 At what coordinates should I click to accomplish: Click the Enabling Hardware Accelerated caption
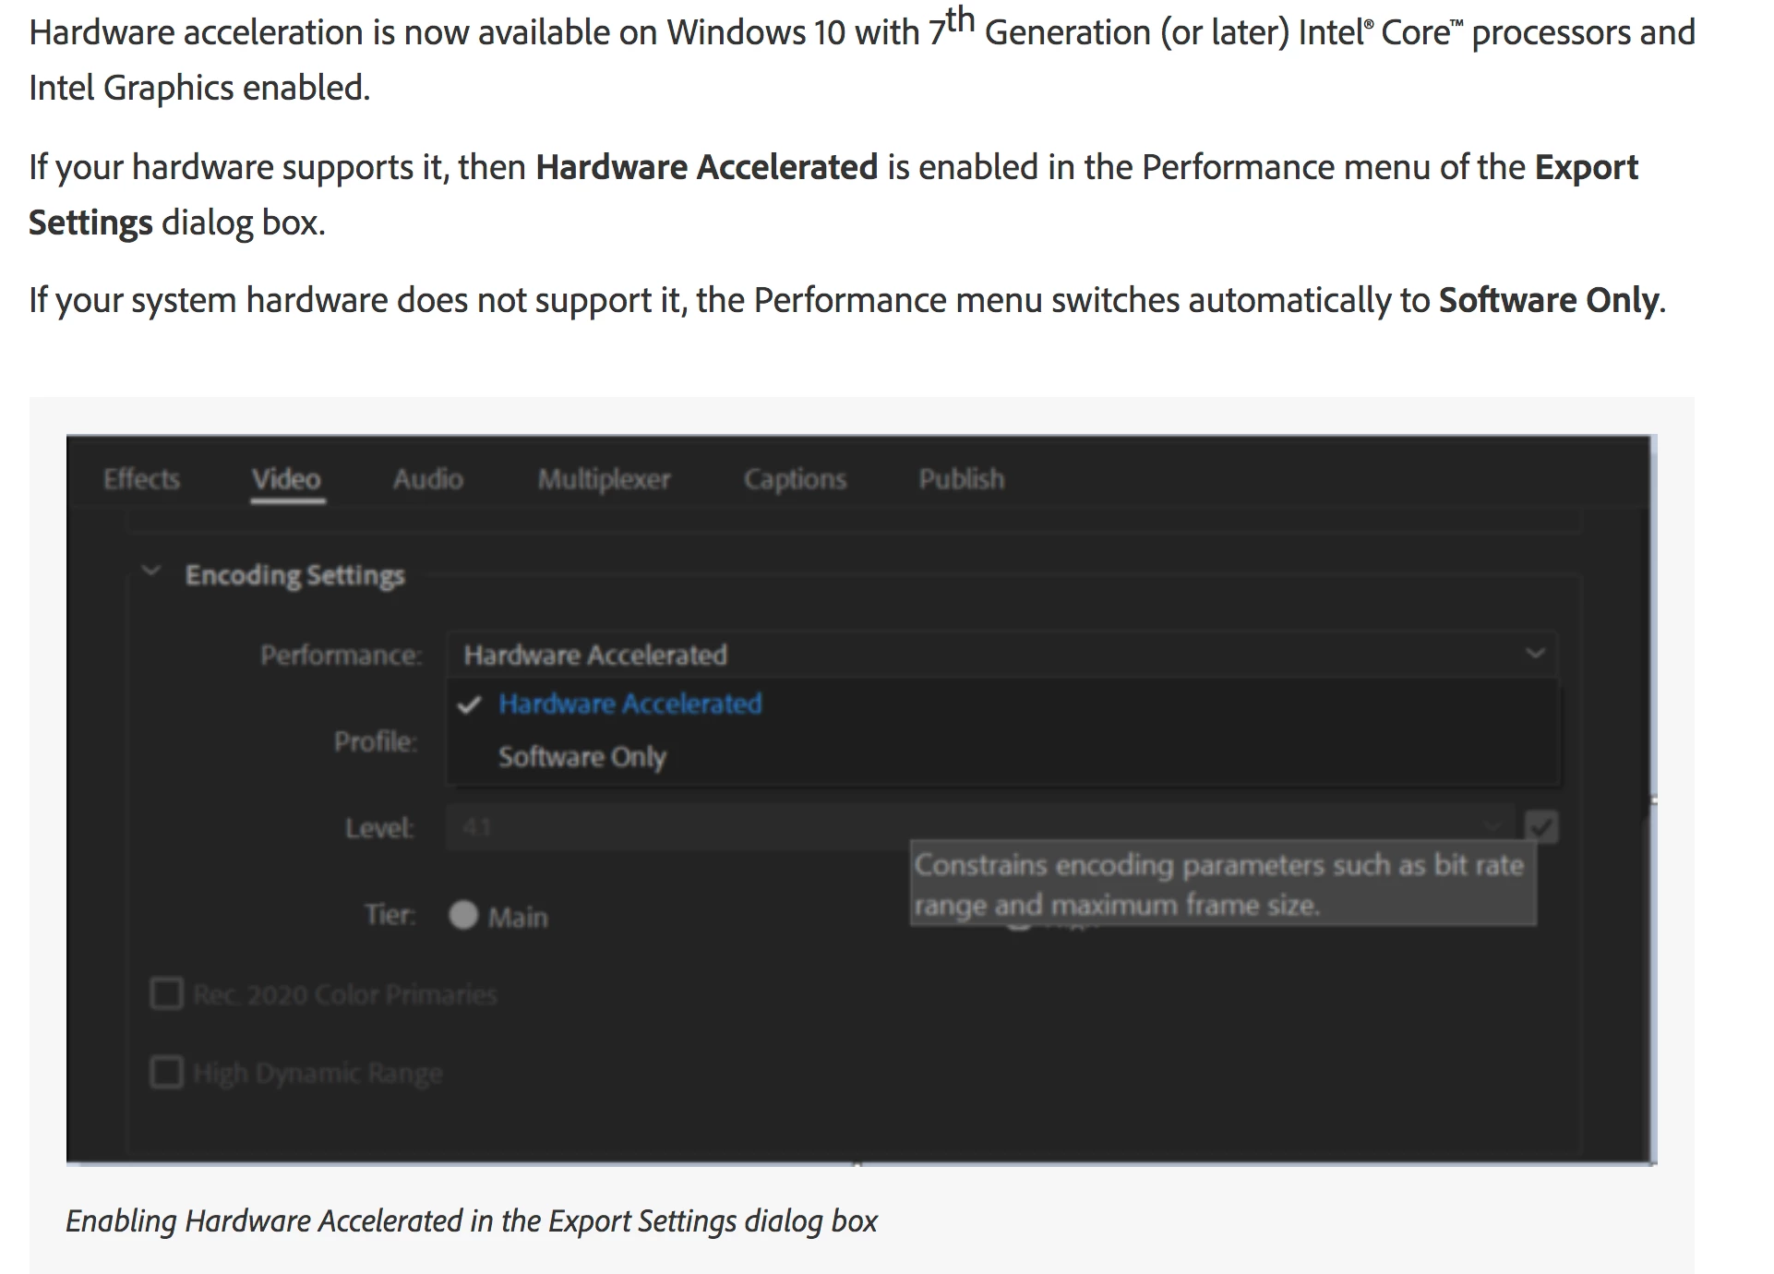pyautogui.click(x=471, y=1221)
